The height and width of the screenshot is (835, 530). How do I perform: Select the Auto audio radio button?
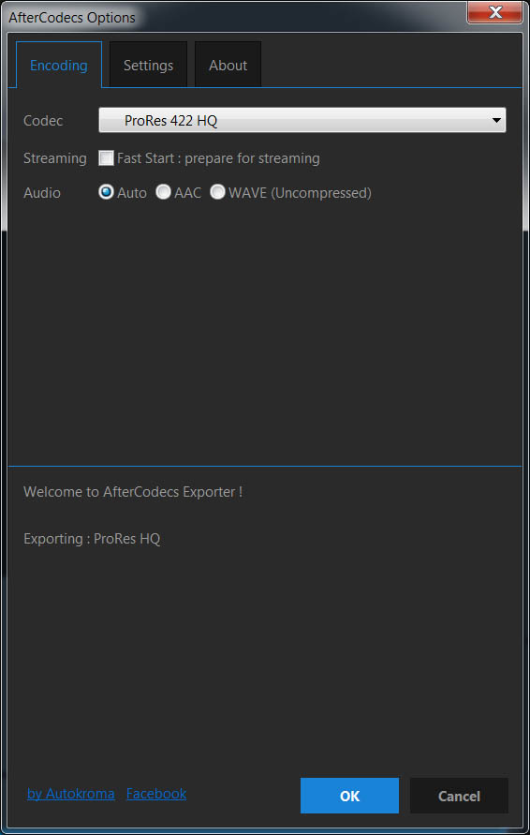107,192
